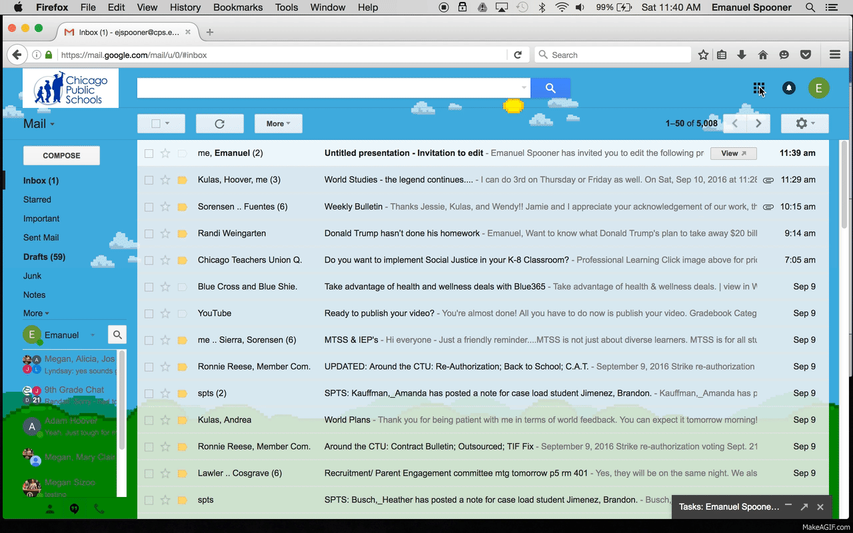
Task: Go to the Firefox home page icon
Action: click(763, 55)
